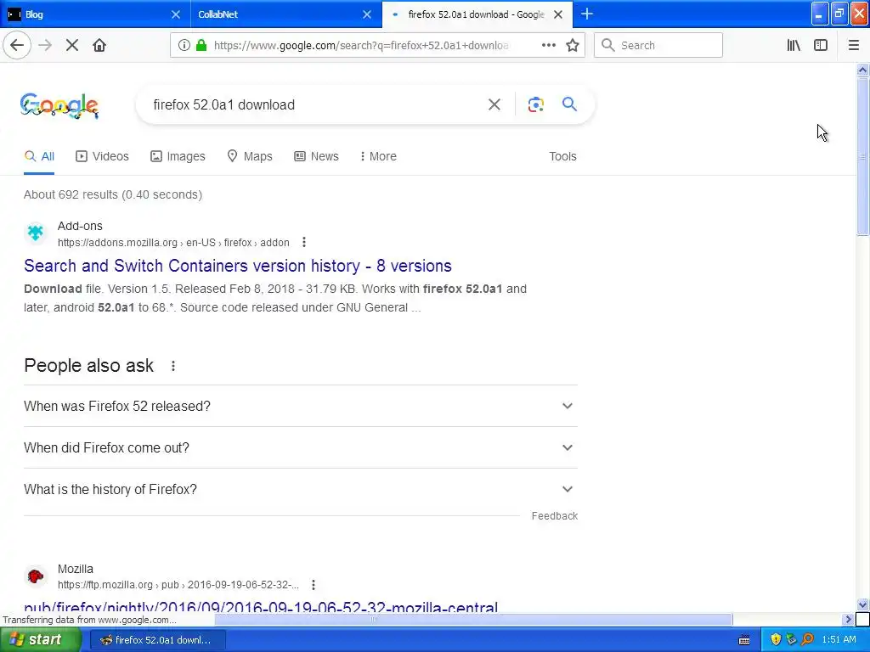Click the Feedback link
870x652 pixels.
554,516
